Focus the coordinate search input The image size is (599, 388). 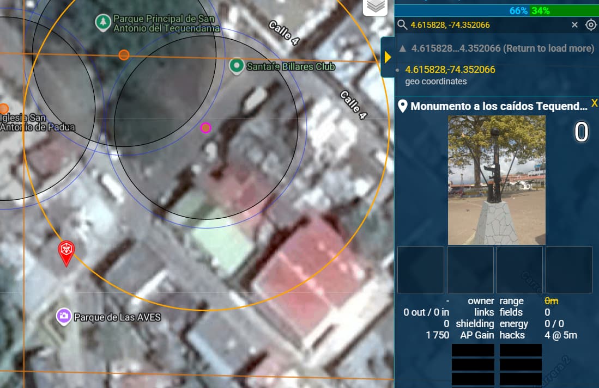tap(489, 25)
